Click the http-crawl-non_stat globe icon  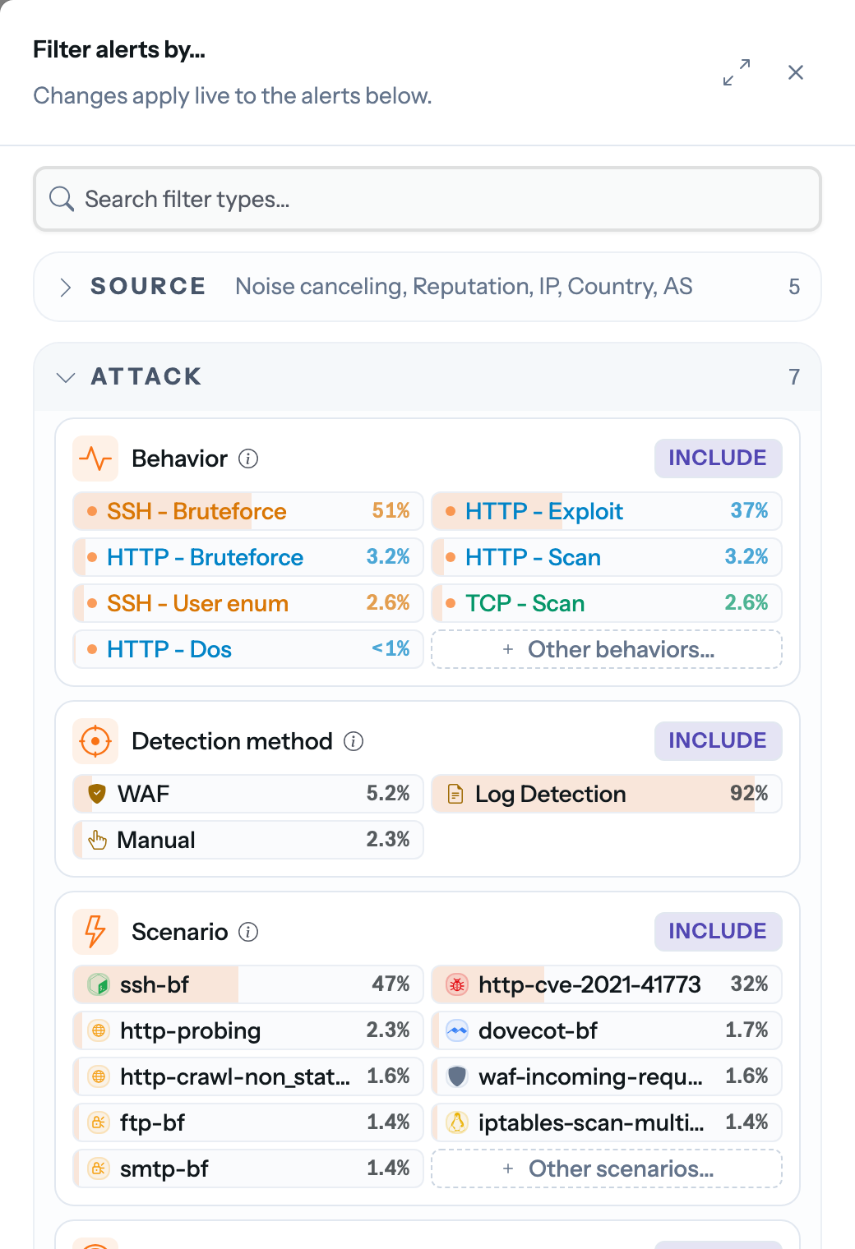[x=99, y=1076]
